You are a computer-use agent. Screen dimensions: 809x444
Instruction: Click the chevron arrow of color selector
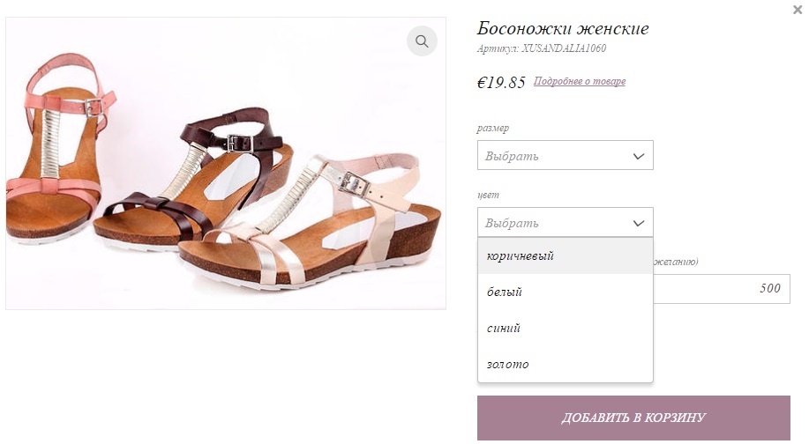(640, 223)
